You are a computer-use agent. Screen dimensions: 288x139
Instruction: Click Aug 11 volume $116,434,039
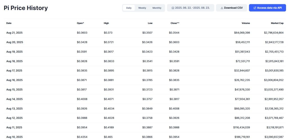click(x=242, y=127)
